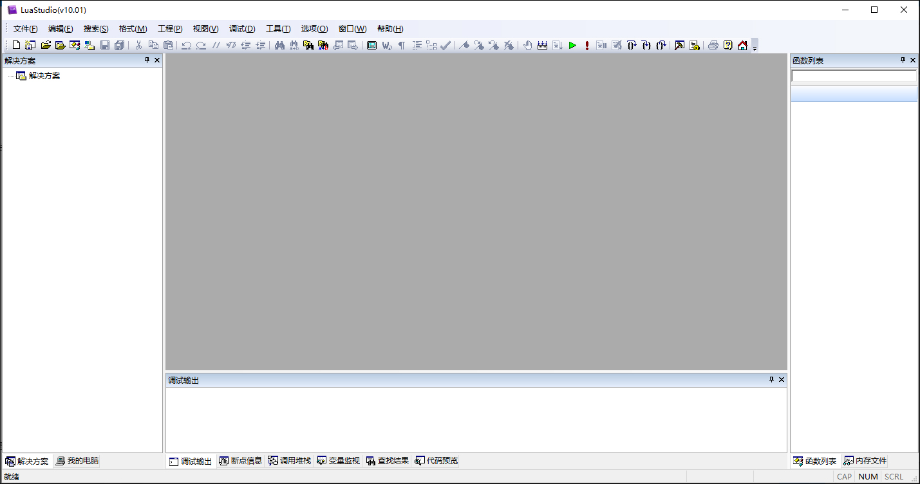Switch to the 调试输出 tab
The height and width of the screenshot is (484, 920).
point(191,461)
